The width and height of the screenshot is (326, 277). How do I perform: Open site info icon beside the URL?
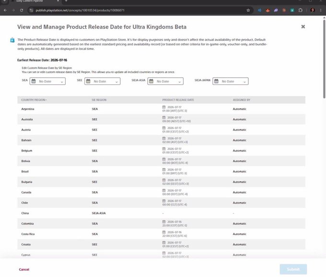pyautogui.click(x=31, y=10)
